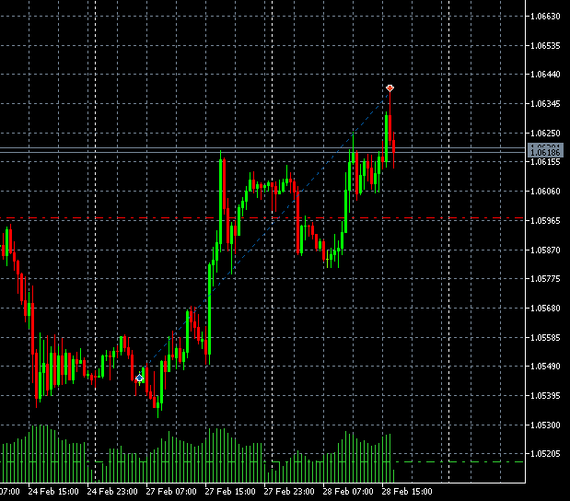Image resolution: width=570 pixels, height=501 pixels.
Task: Click price scale label 1.05775
Action: pos(546,278)
